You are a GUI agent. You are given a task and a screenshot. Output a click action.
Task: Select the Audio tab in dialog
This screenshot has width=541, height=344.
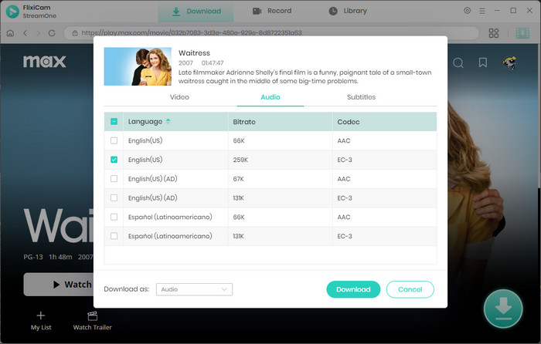[x=270, y=97]
